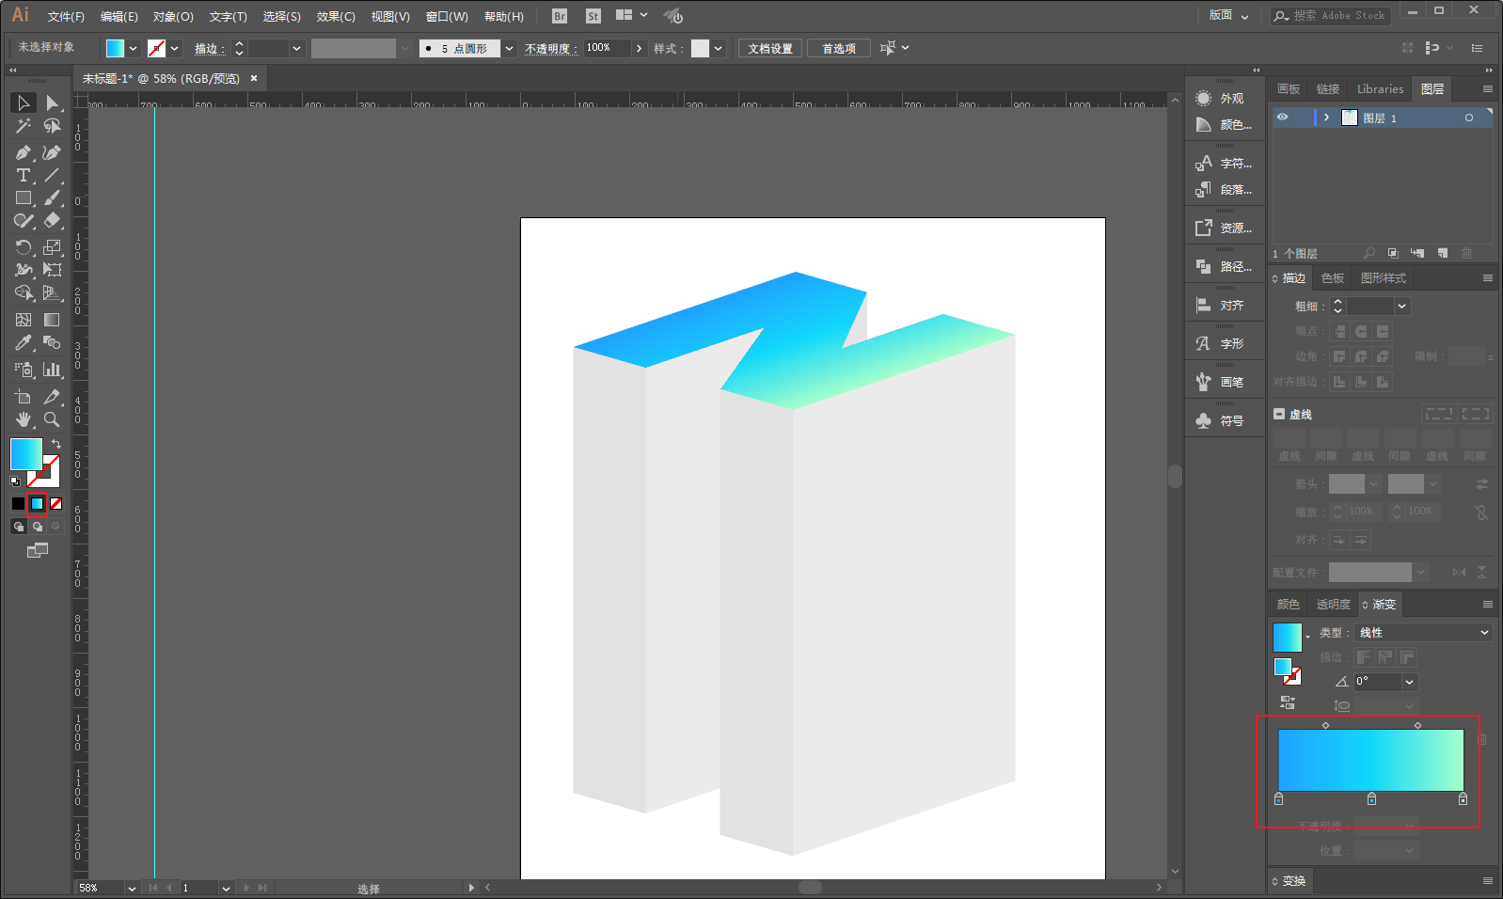1503x899 pixels.
Task: Select the Mesh tool
Action: 24,320
